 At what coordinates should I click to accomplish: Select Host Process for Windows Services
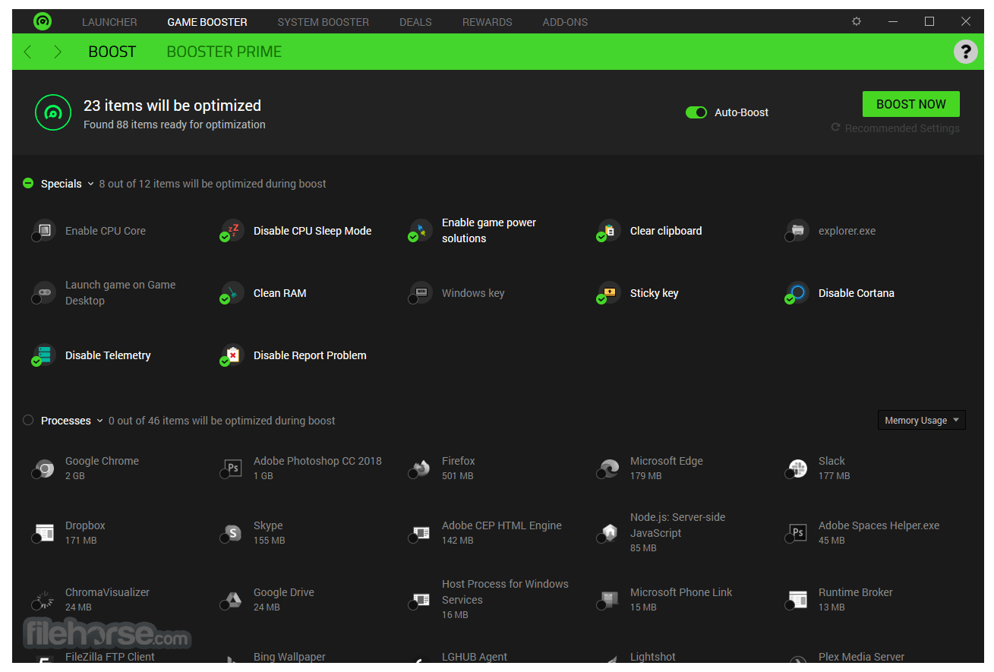(489, 599)
